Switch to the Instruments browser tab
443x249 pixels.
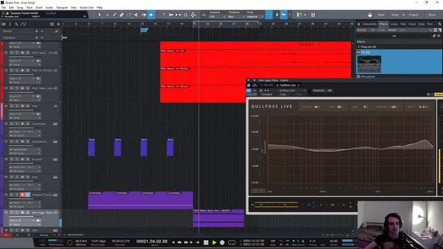point(370,24)
